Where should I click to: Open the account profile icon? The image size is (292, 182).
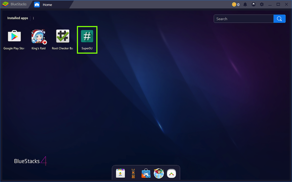(253, 4)
